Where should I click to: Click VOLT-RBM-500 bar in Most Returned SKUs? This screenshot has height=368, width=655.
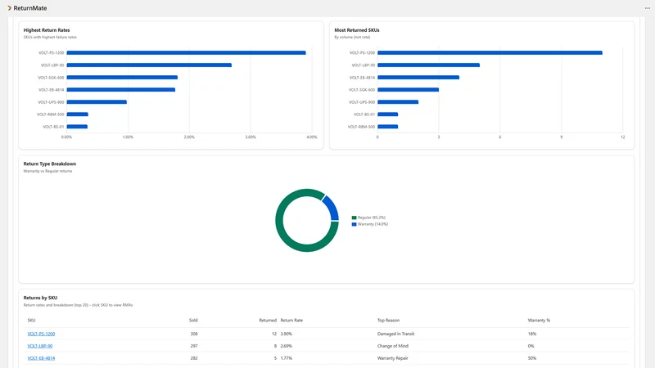(387, 127)
